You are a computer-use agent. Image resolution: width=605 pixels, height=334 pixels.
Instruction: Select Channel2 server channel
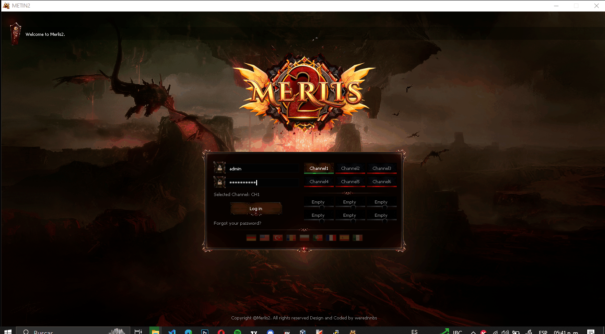pyautogui.click(x=350, y=169)
